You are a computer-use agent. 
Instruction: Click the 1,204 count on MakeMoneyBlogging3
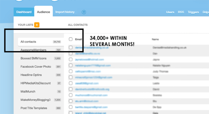[57, 100]
